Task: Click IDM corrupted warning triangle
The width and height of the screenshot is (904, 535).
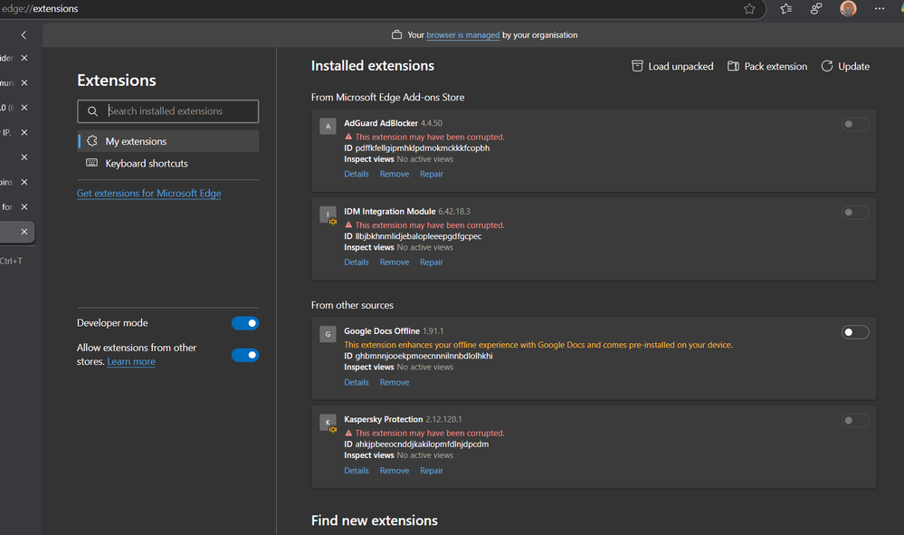Action: [x=348, y=225]
